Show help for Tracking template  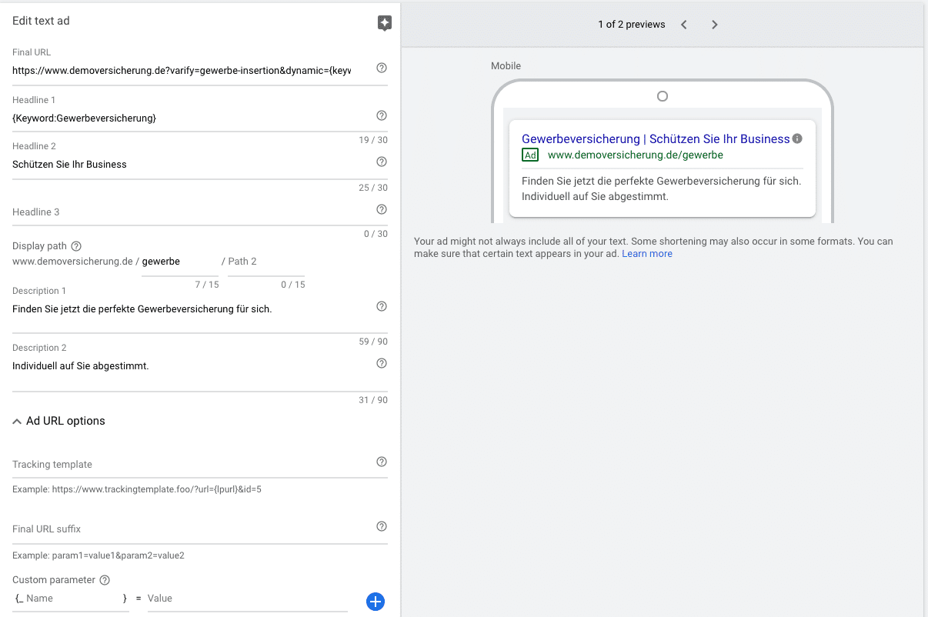382,462
